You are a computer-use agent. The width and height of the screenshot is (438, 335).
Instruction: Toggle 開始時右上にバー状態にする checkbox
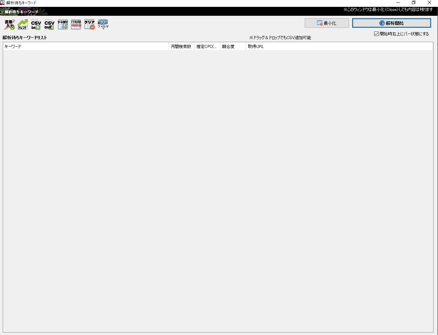376,34
